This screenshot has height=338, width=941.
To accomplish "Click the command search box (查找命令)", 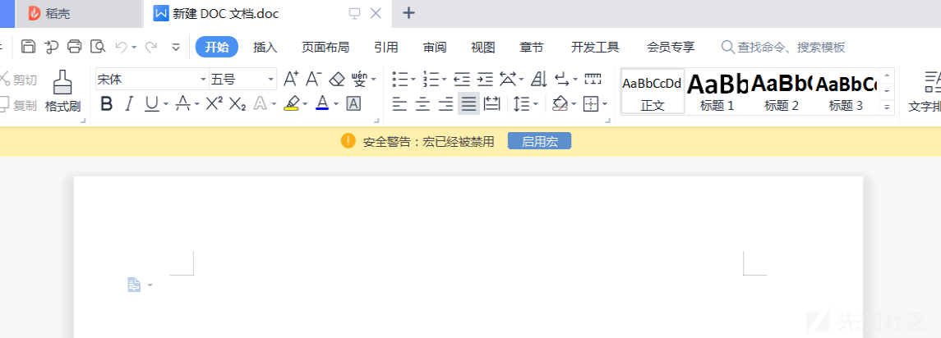I will tap(789, 47).
